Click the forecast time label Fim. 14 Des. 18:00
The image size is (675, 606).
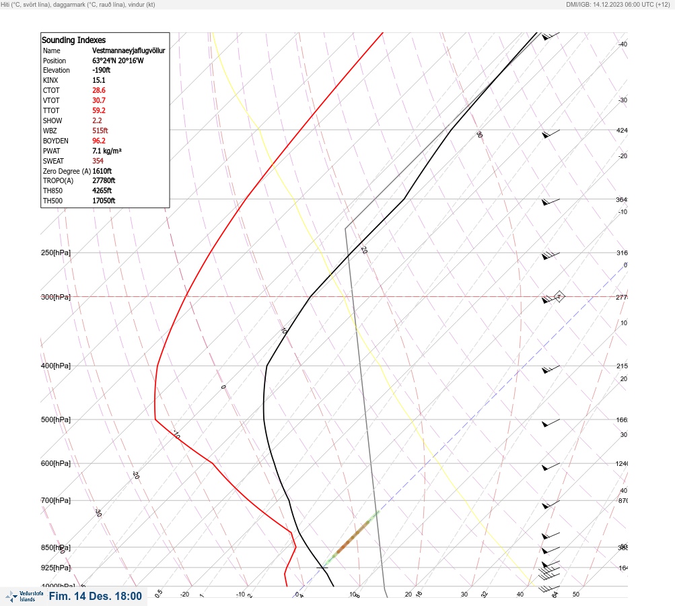click(95, 596)
